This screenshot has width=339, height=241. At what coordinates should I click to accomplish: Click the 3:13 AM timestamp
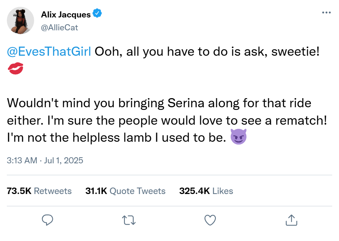[x=22, y=160]
